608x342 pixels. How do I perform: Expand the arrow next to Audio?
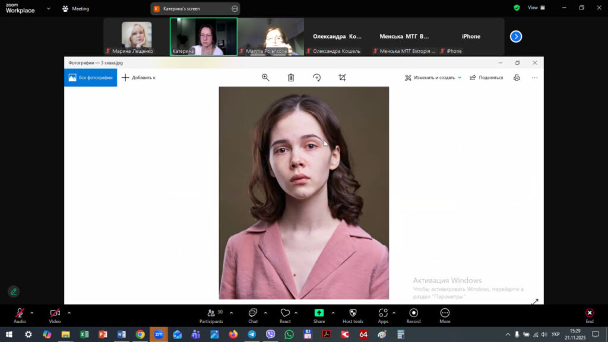pyautogui.click(x=32, y=312)
